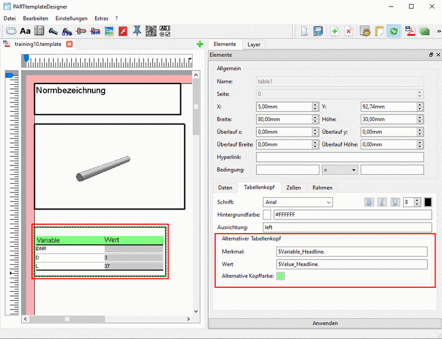This screenshot has width=442, height=339.
Task: Click the Anwenden button
Action: point(325,323)
